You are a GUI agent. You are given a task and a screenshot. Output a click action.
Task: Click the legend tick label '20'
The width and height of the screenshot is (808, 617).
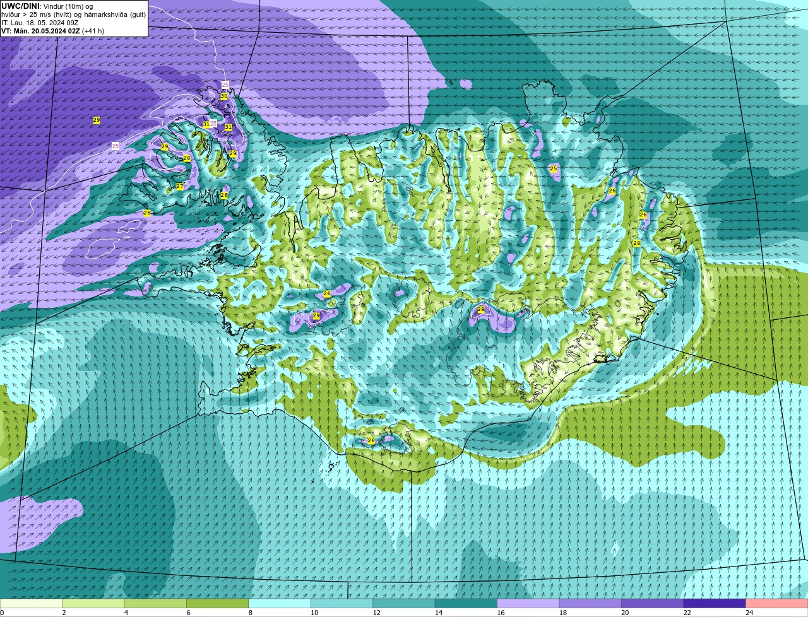click(x=625, y=613)
